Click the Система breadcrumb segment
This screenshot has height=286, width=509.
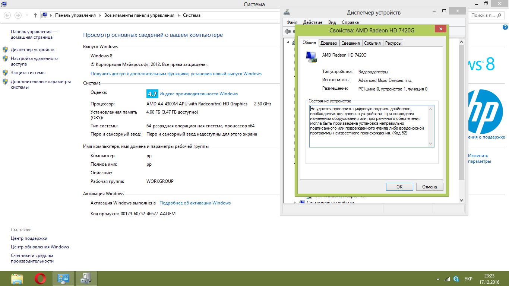coord(192,15)
